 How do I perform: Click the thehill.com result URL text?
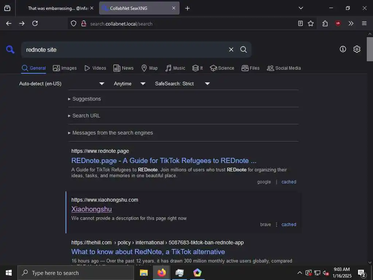tap(157, 242)
